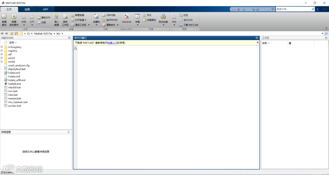
Task: Switch to the Home (主页) tab
Action: 9,9
